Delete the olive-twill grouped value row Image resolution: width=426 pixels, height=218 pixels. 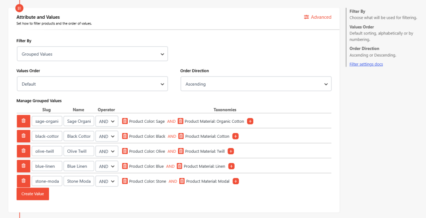23,151
